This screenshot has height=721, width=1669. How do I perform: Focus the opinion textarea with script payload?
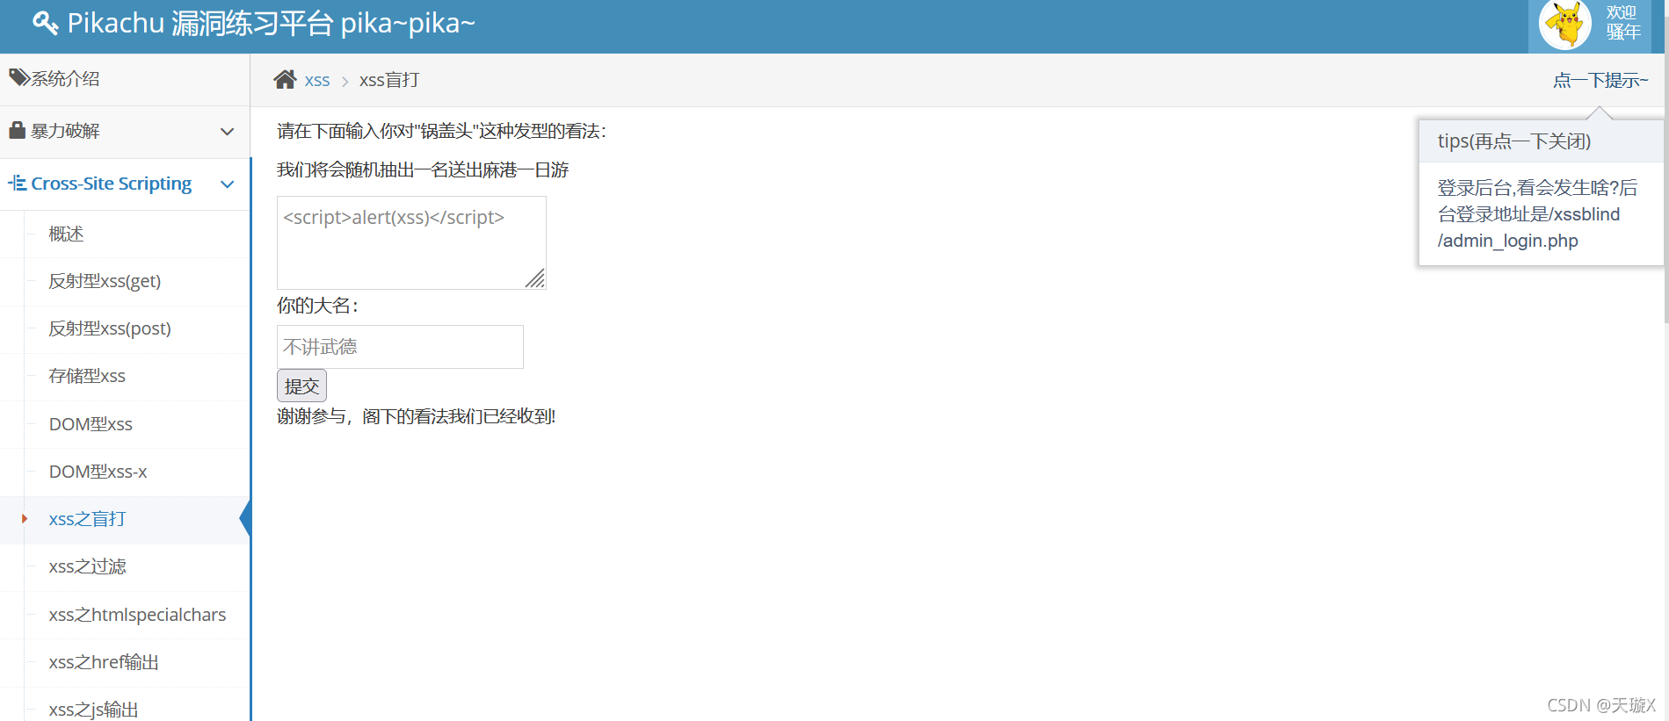pos(411,242)
